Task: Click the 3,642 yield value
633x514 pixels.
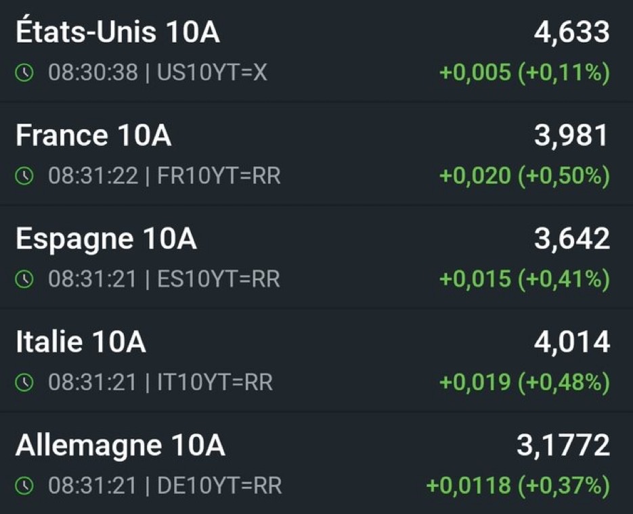Action: tap(571, 239)
